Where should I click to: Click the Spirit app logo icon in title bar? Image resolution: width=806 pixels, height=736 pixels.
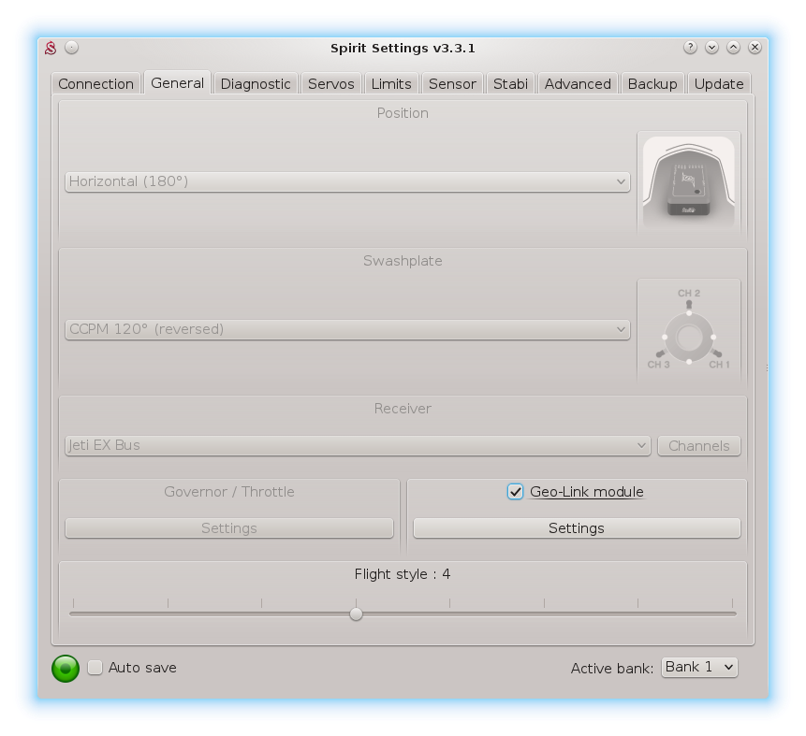[52, 48]
